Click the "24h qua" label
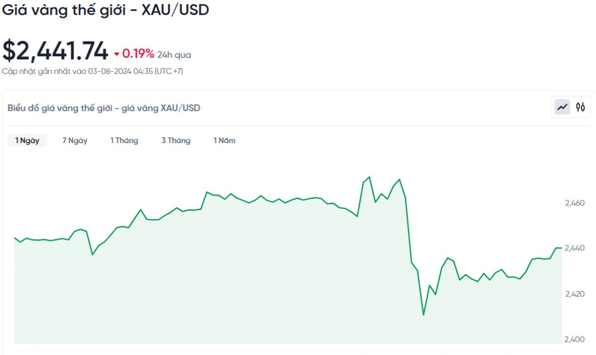This screenshot has height=355, width=596. pyautogui.click(x=174, y=55)
